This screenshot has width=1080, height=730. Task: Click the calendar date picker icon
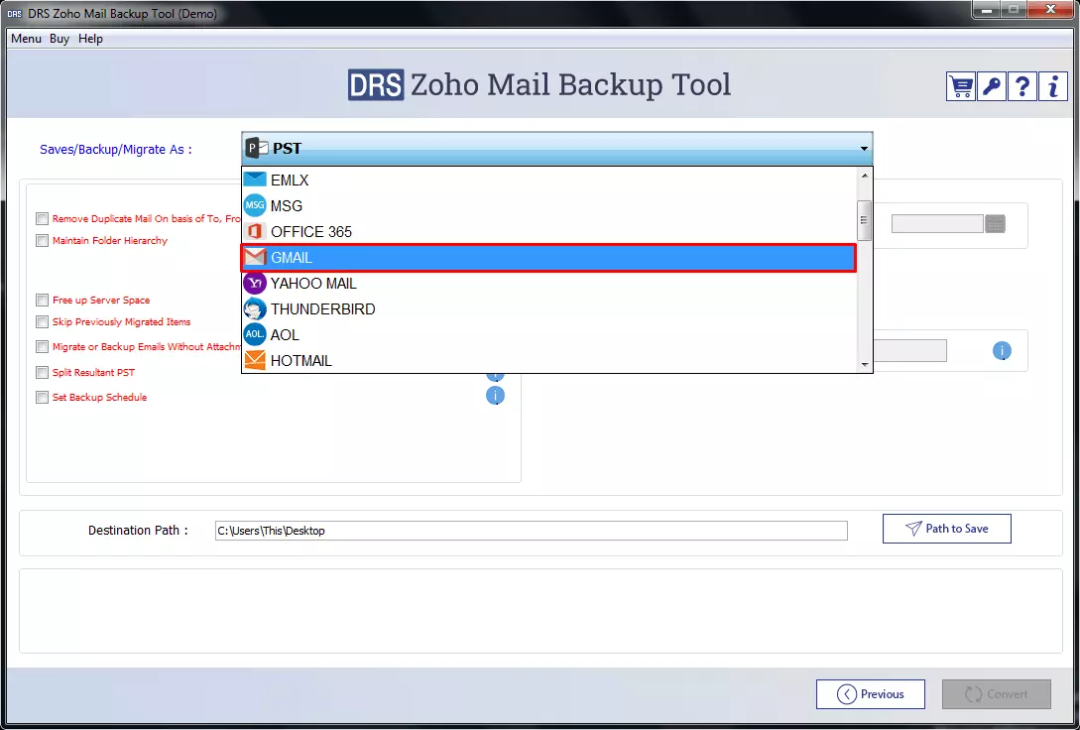[996, 224]
